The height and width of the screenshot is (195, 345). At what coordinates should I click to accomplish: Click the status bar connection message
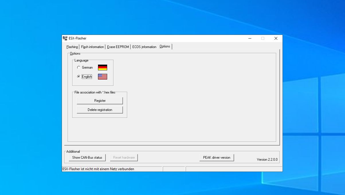tap(99, 169)
